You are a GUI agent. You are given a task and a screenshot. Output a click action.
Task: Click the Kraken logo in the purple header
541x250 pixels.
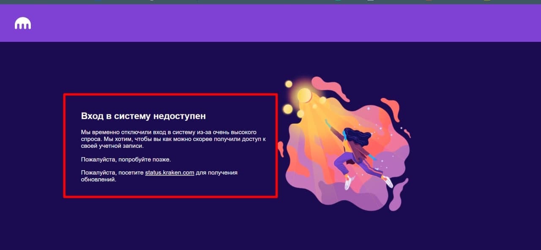(x=23, y=24)
